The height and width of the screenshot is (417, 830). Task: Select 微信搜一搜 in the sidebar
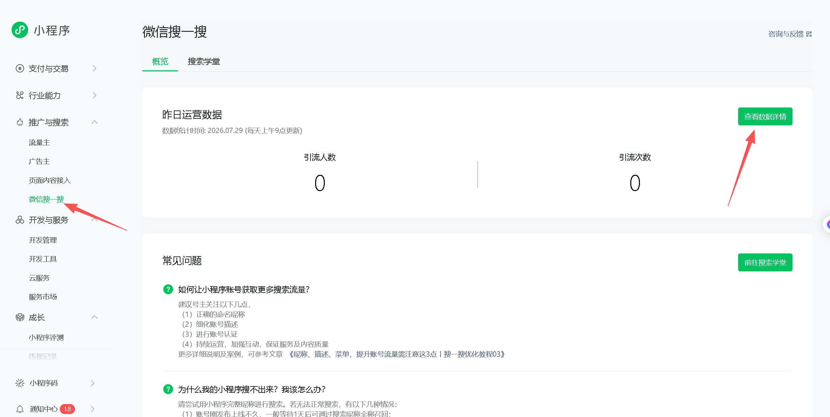coord(46,199)
